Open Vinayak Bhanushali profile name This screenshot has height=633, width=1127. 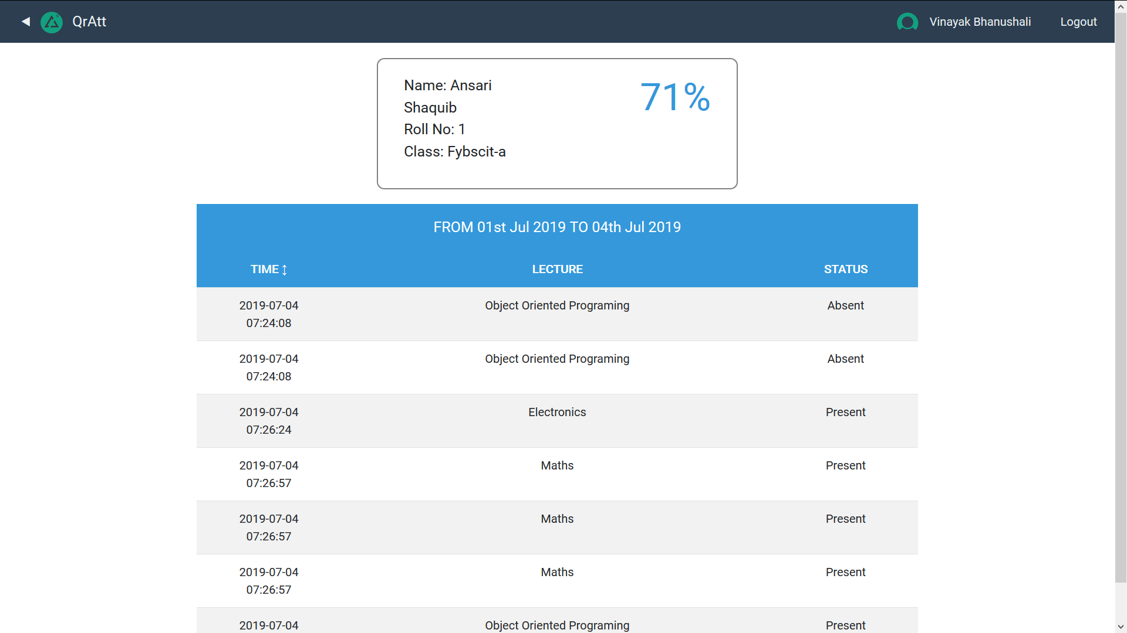980,22
